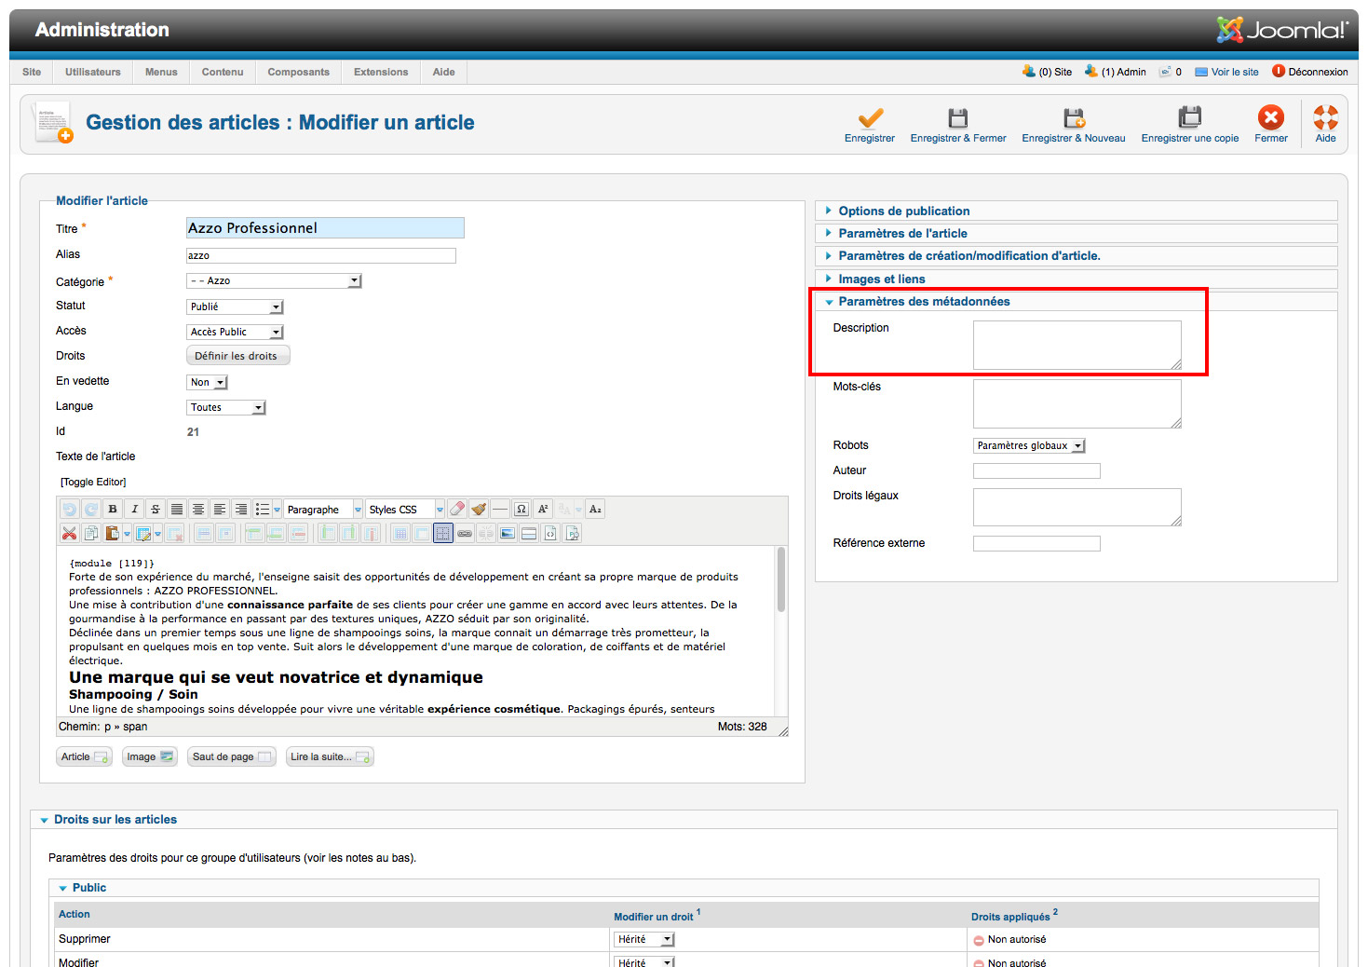Left-align the paragraph text

pyautogui.click(x=220, y=510)
